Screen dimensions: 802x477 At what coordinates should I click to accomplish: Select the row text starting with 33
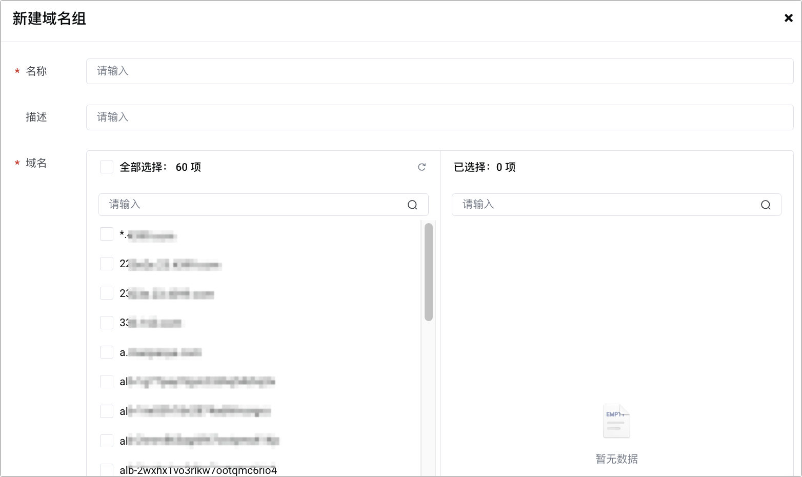(151, 323)
